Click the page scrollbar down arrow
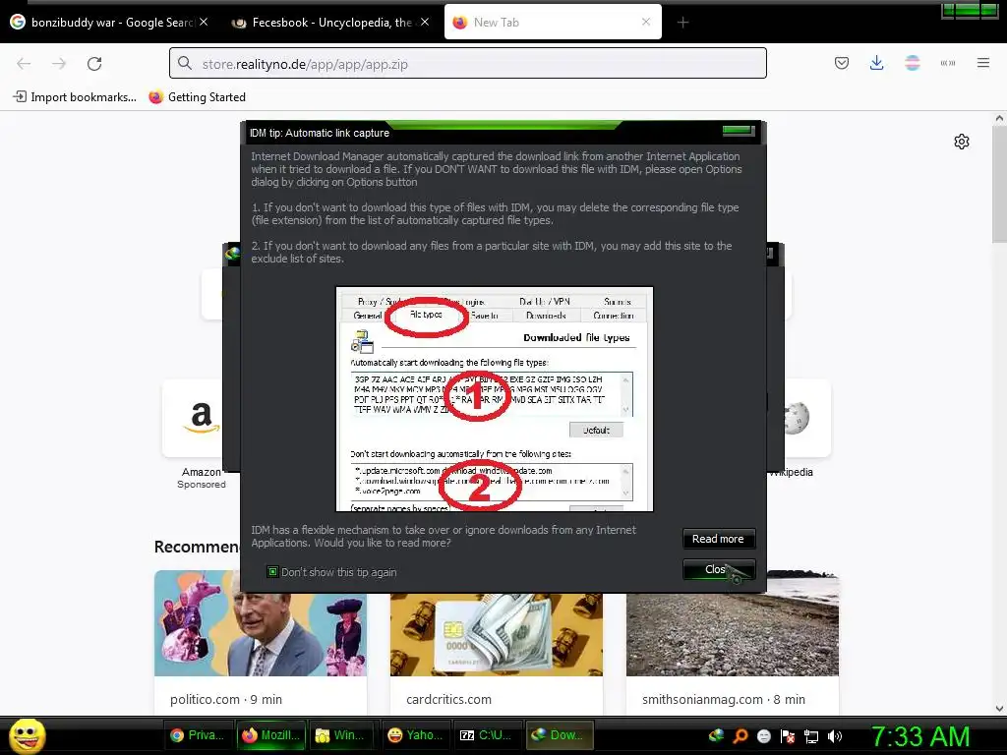Viewport: 1007px width, 755px height. click(999, 709)
